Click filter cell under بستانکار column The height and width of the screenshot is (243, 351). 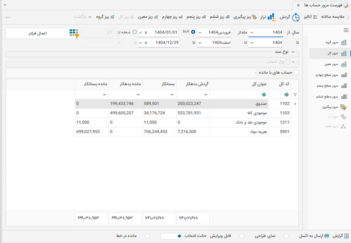[159, 95]
